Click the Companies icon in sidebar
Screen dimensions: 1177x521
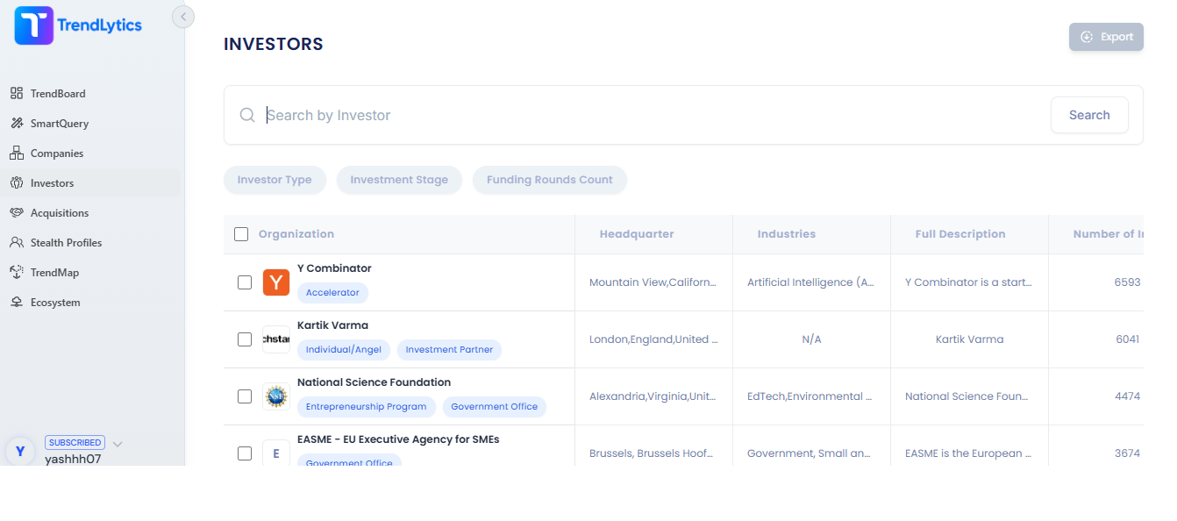click(17, 153)
